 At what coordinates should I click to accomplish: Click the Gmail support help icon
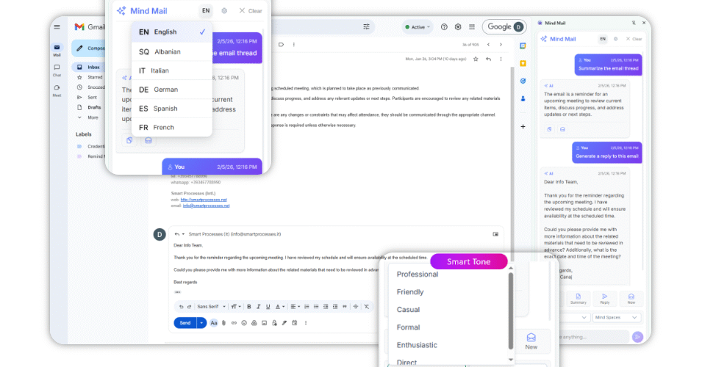click(x=444, y=27)
